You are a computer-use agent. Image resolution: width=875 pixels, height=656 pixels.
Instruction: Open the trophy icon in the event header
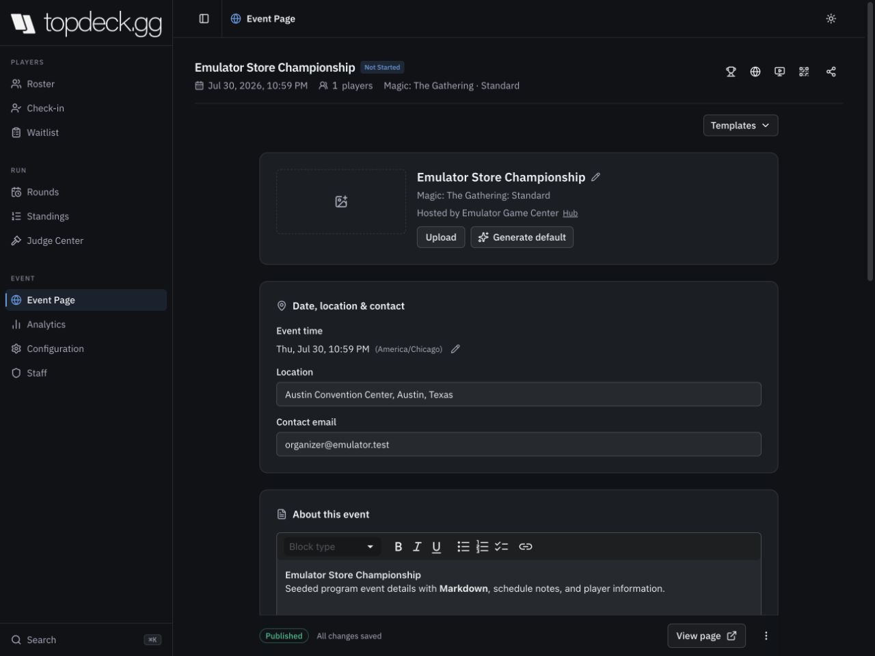[x=731, y=72]
